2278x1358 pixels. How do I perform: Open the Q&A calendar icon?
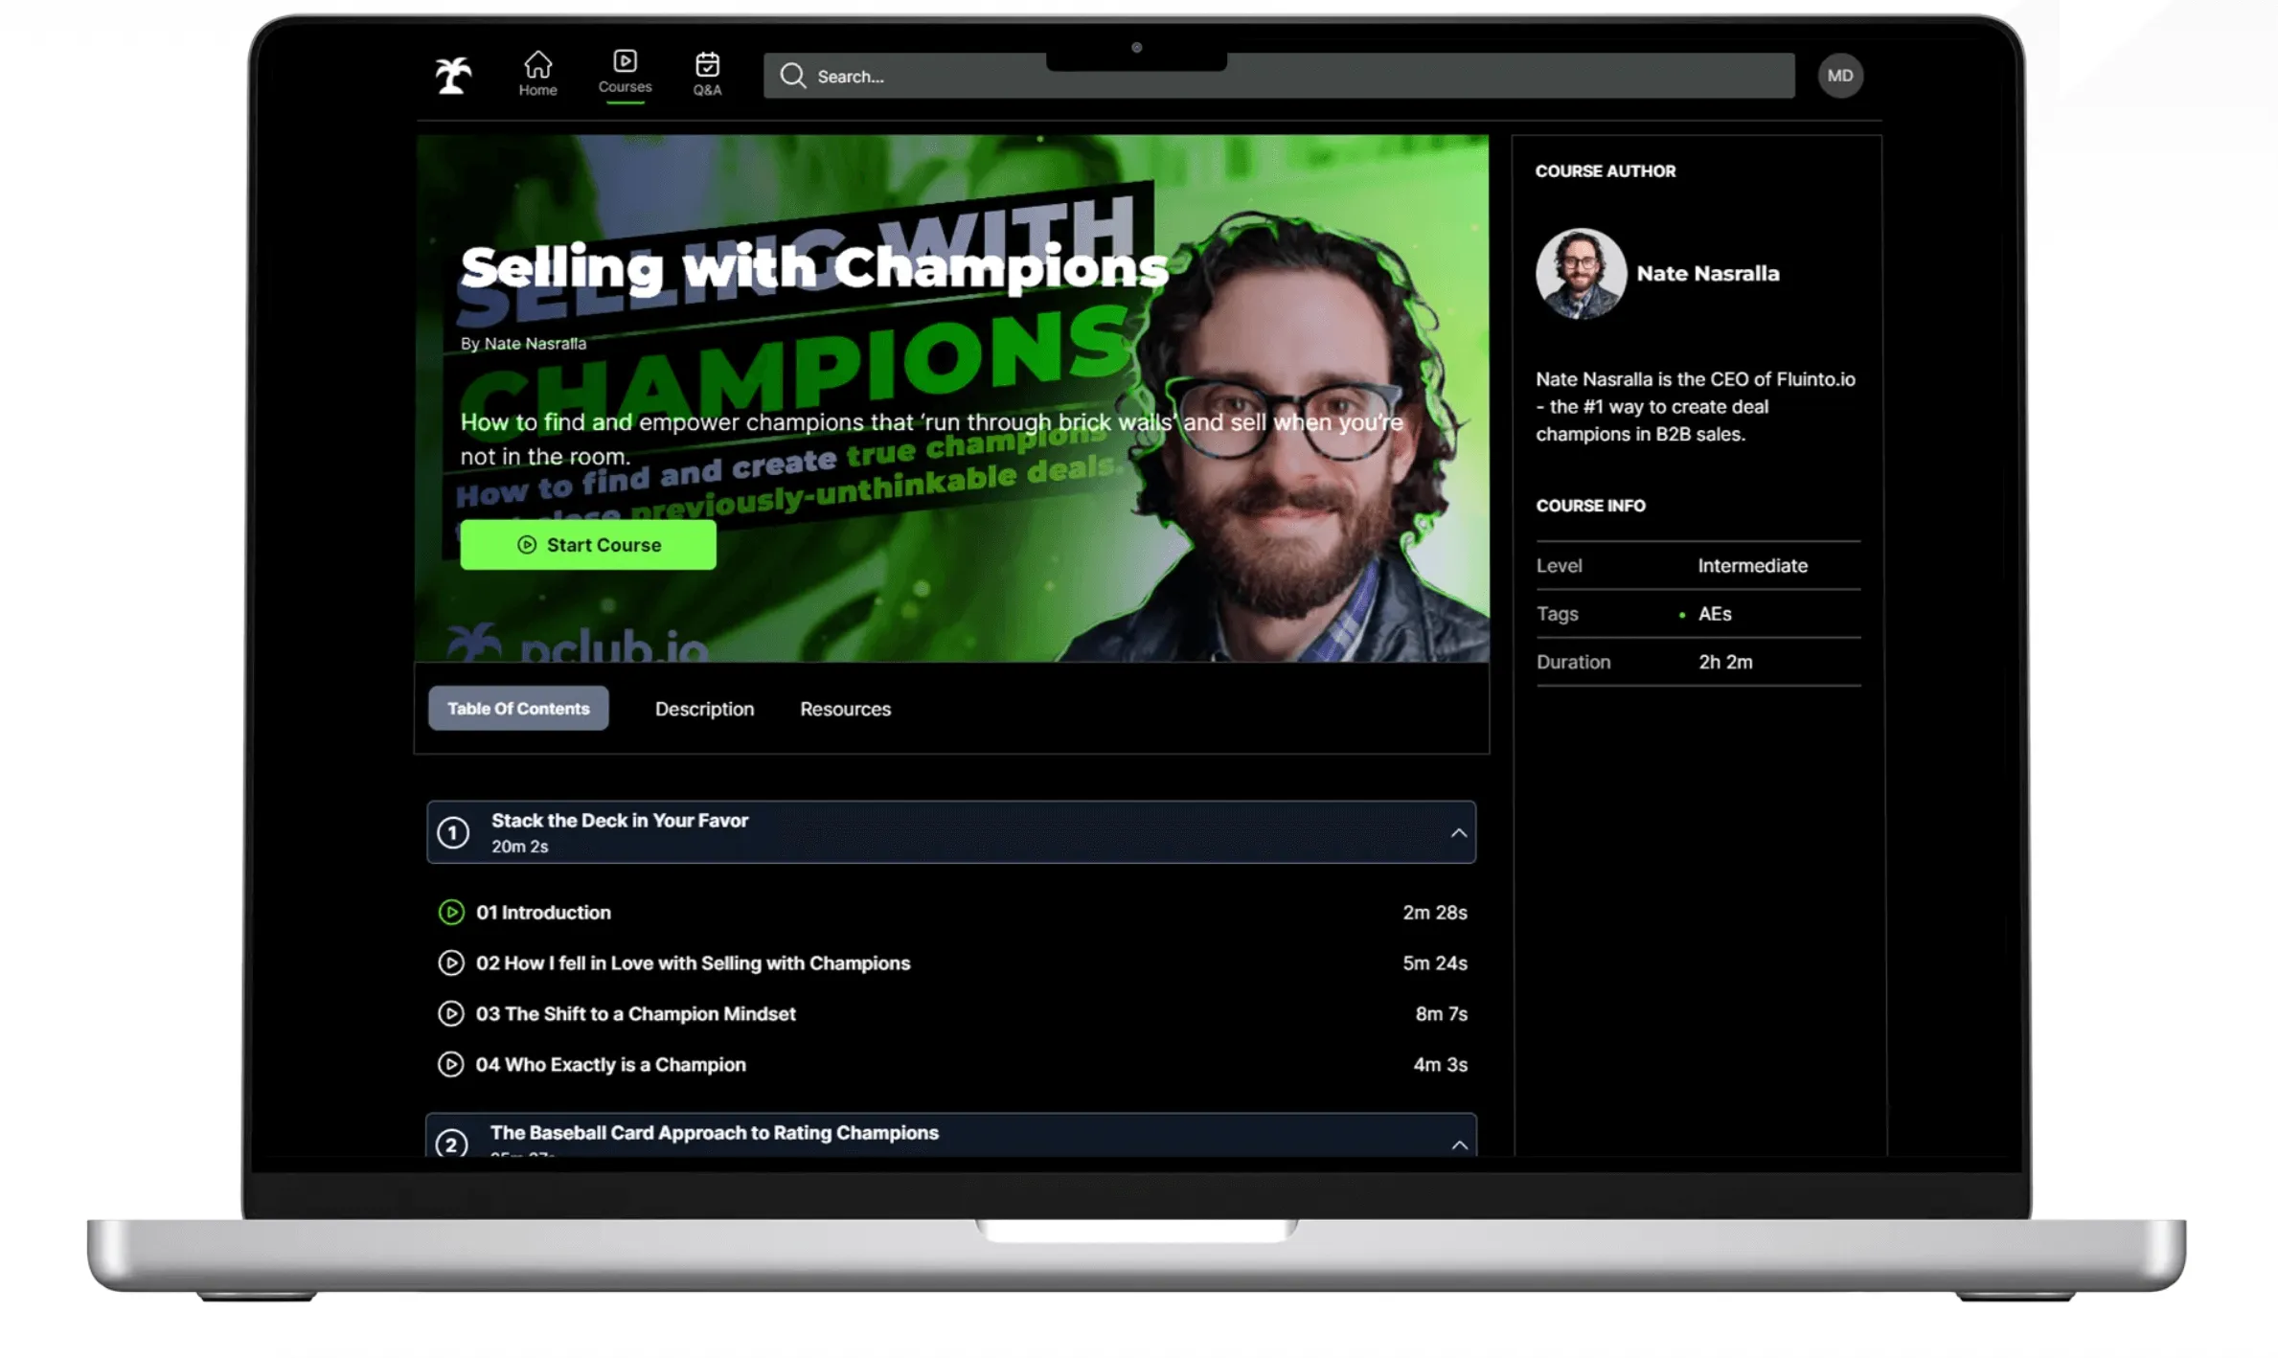click(707, 74)
